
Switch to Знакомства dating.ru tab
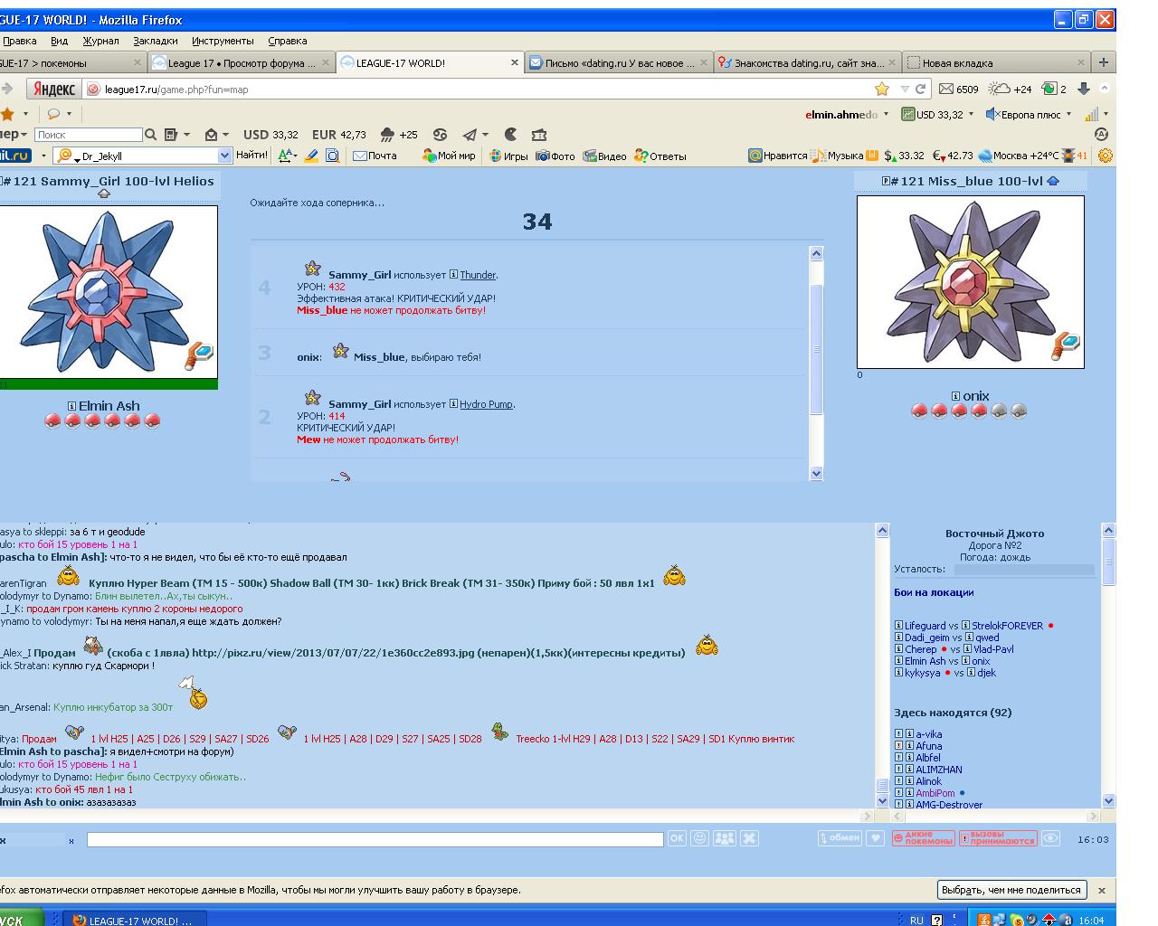807,63
